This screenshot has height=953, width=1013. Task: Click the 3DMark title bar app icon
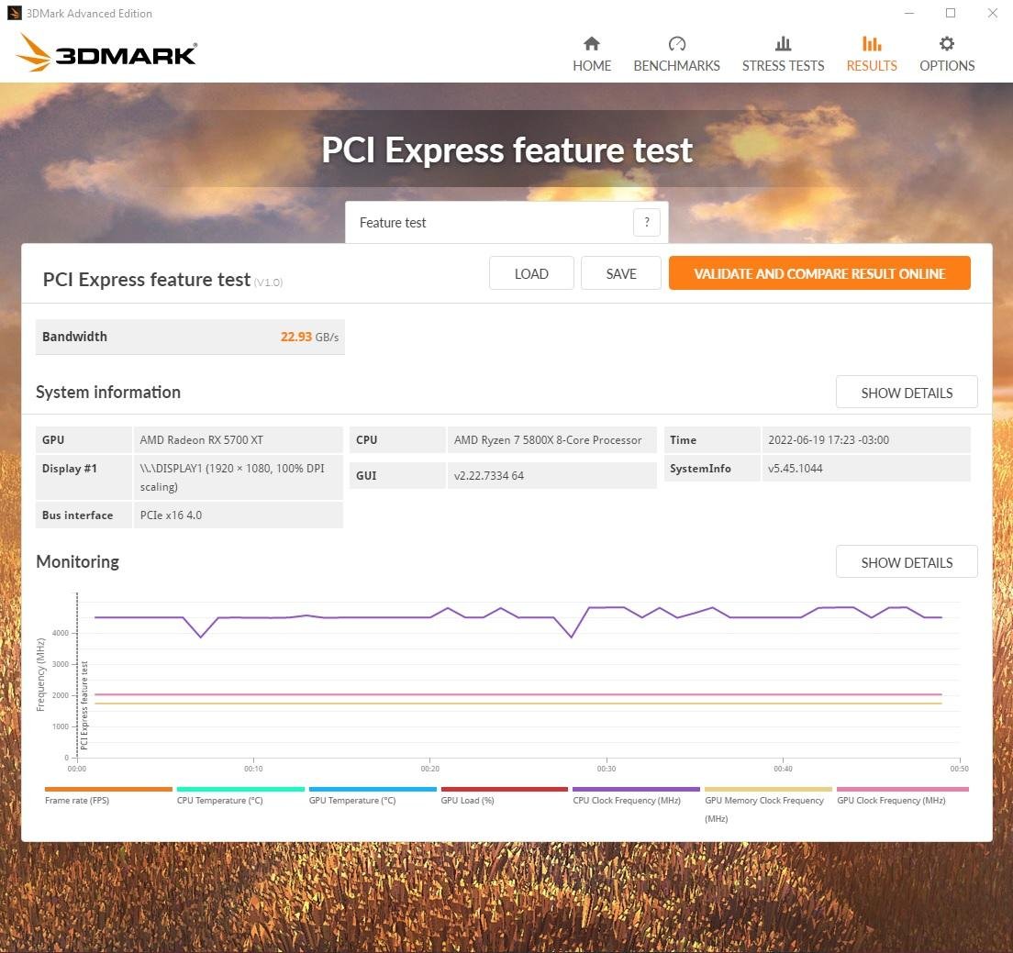pyautogui.click(x=14, y=13)
